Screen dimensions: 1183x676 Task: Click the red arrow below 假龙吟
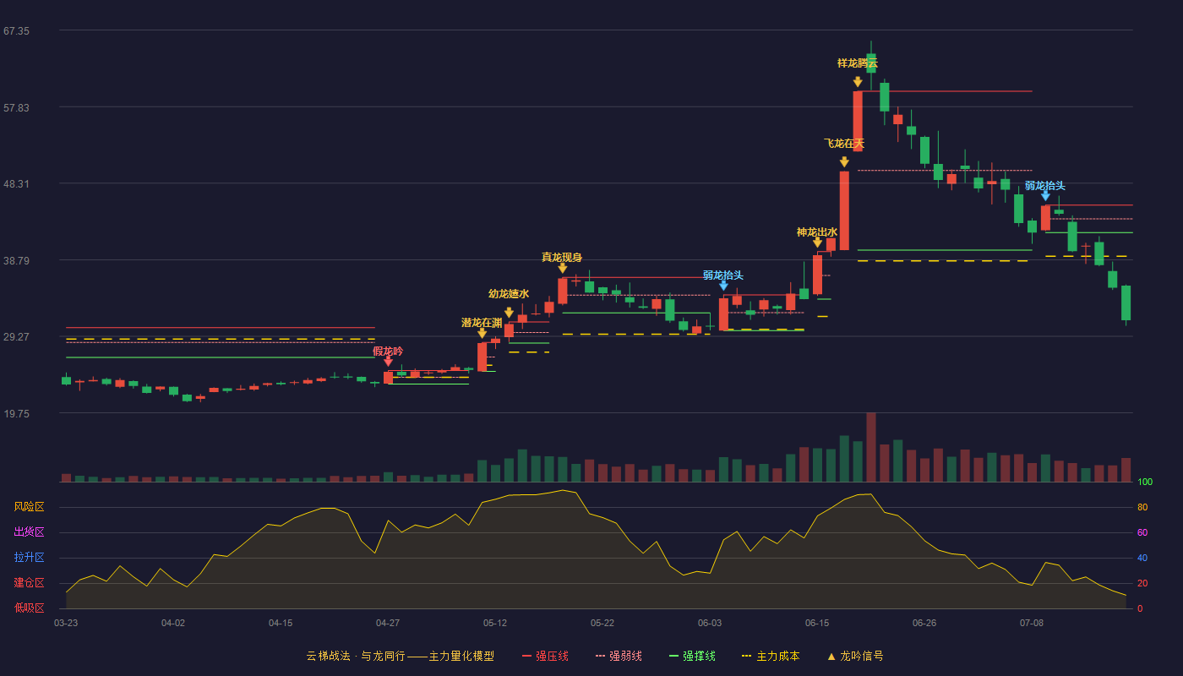[x=388, y=362]
